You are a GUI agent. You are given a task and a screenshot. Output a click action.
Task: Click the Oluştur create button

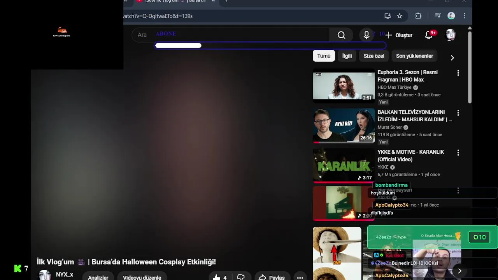(399, 35)
